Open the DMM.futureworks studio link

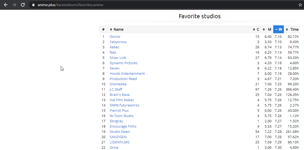[x=124, y=105]
